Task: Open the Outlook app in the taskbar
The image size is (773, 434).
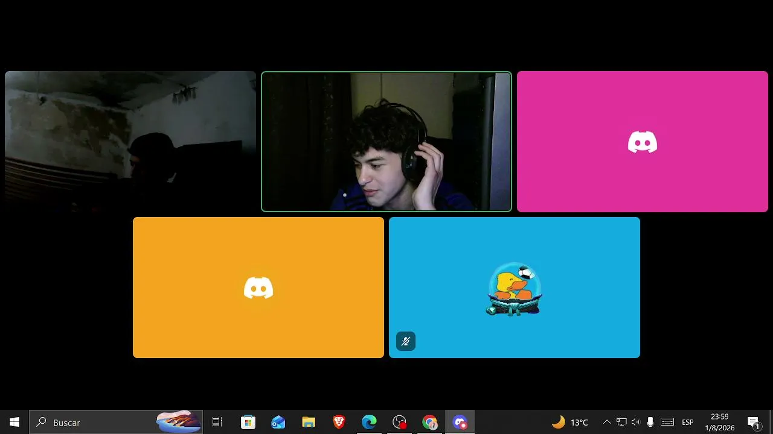Action: click(278, 423)
